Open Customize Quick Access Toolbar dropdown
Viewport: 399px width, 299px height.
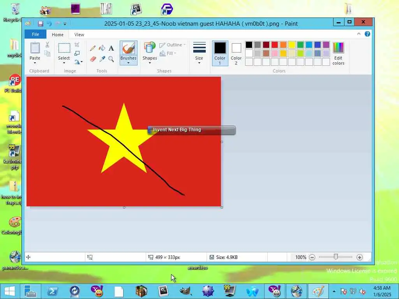click(x=65, y=24)
